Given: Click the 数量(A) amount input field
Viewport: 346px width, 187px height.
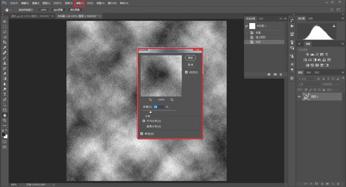Looking at the screenshot, I should tap(159, 107).
